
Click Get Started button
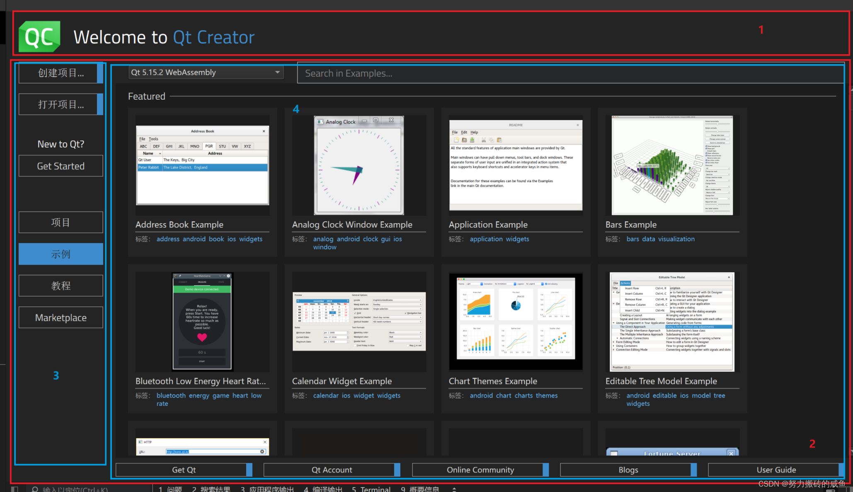(61, 166)
